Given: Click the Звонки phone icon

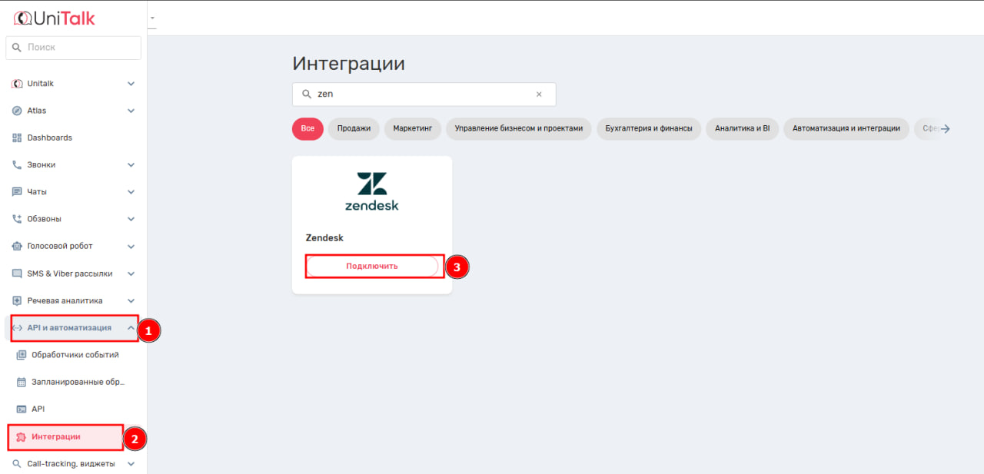Looking at the screenshot, I should [x=17, y=165].
